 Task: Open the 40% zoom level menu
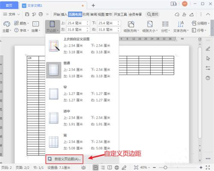(x=145, y=167)
